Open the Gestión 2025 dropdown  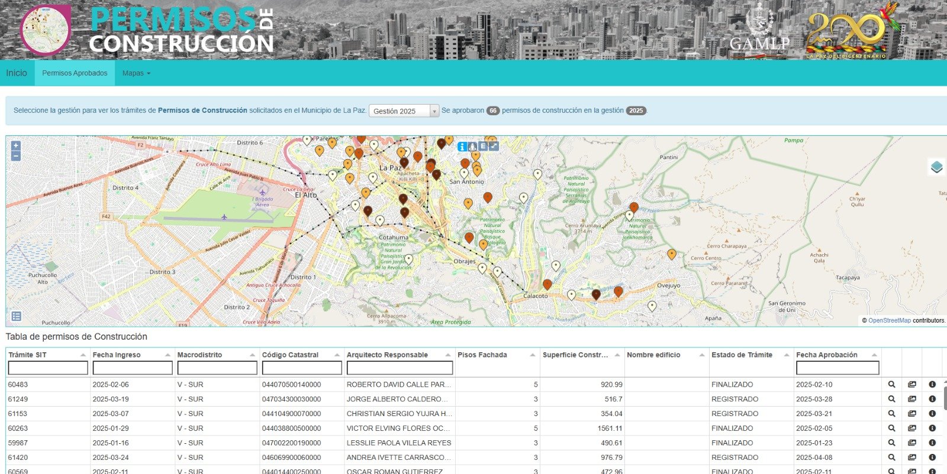pyautogui.click(x=404, y=111)
